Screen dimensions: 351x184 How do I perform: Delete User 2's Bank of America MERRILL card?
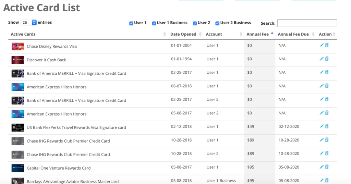[327, 99]
